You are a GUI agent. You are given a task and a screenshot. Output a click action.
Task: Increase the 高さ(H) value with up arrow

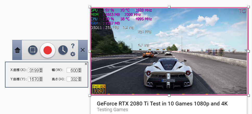pyautogui.click(x=80, y=78)
